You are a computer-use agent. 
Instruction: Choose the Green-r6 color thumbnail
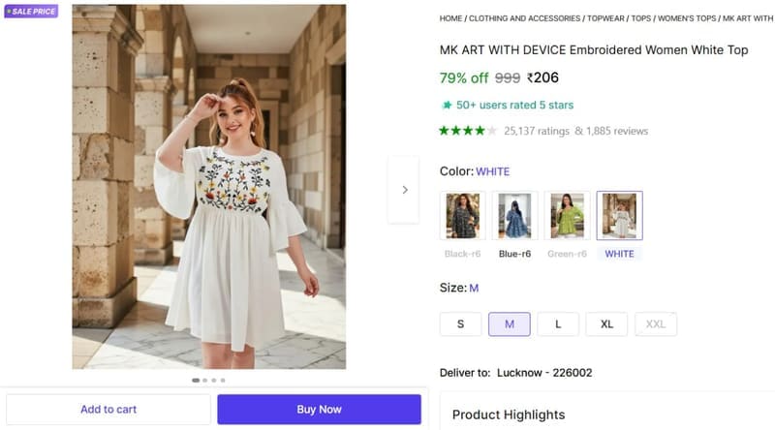(x=567, y=216)
